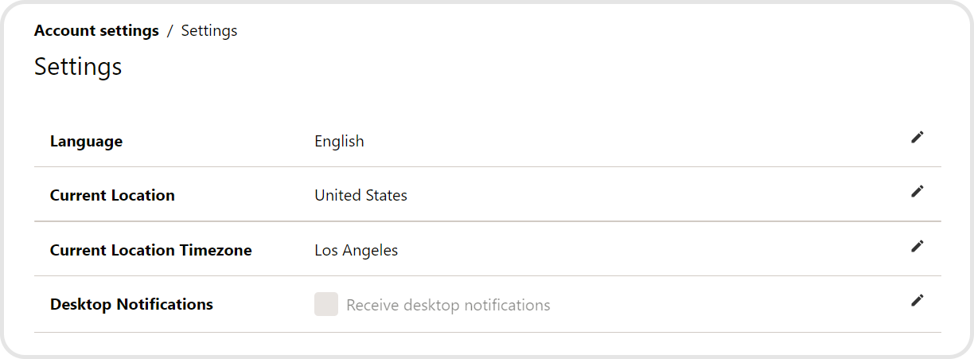Select the 'English' language value

coord(339,141)
